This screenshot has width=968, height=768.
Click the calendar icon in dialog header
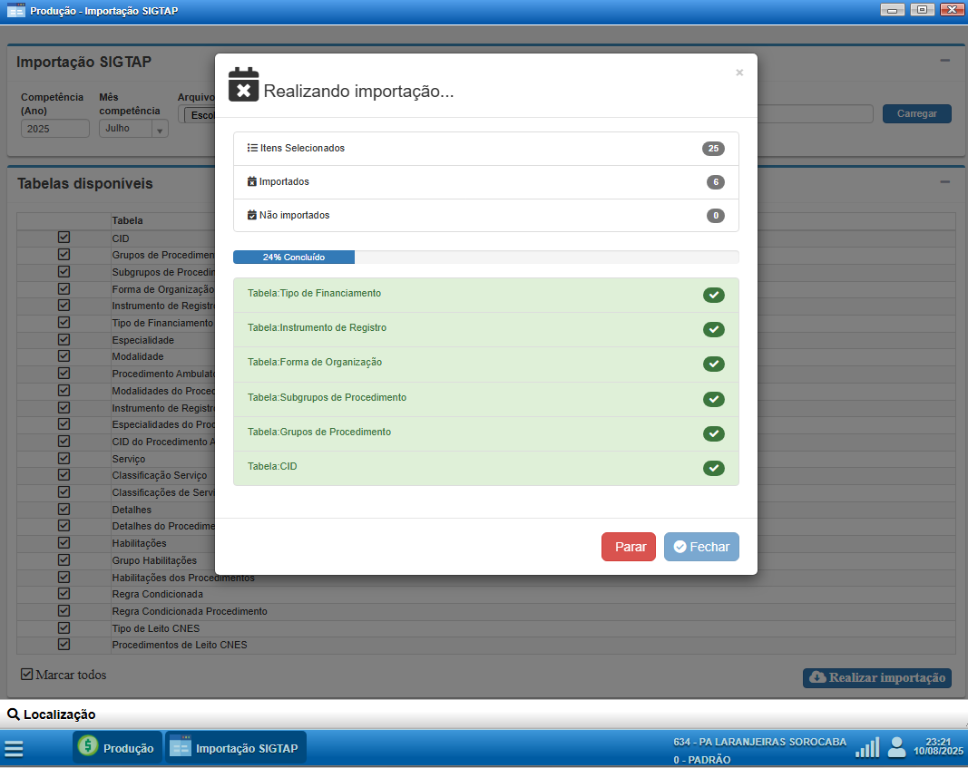(x=243, y=83)
